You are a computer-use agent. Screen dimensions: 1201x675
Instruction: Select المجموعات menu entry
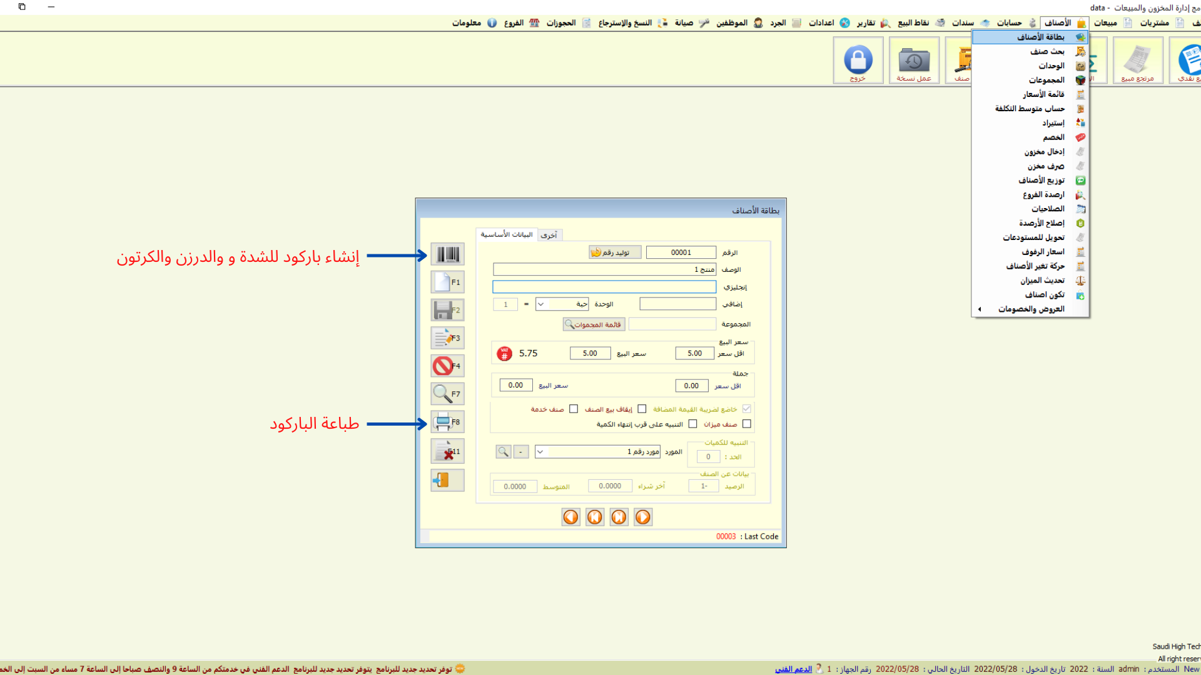[1030, 81]
